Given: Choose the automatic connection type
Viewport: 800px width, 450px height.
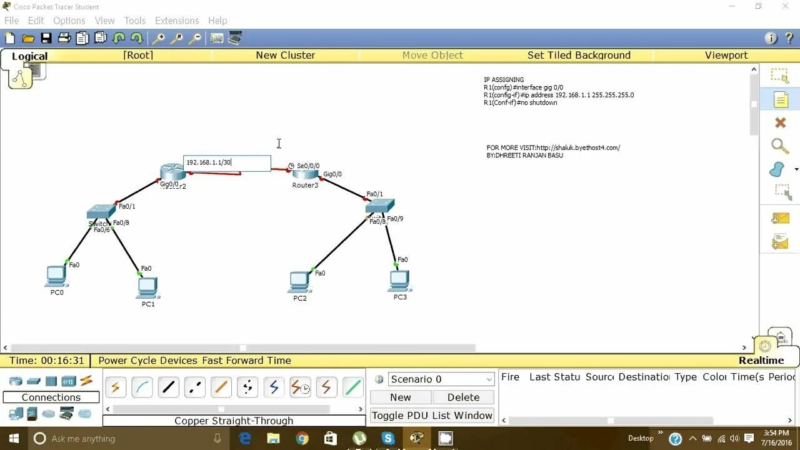Looking at the screenshot, I should pos(115,387).
